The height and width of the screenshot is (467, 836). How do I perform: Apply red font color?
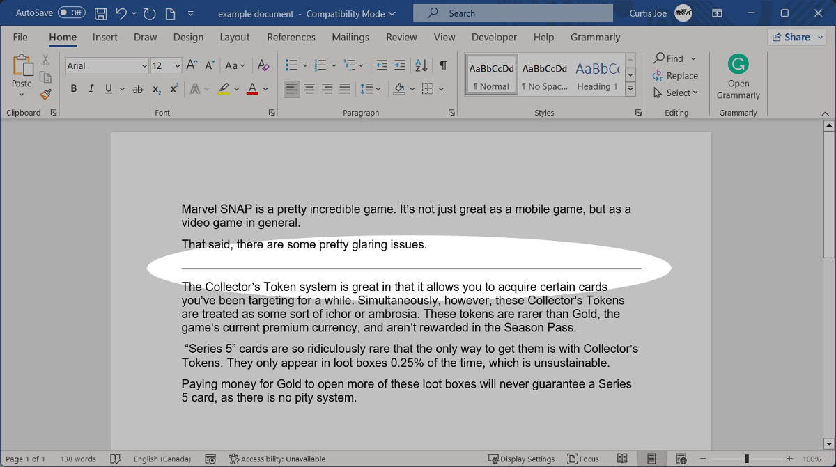pyautogui.click(x=252, y=89)
